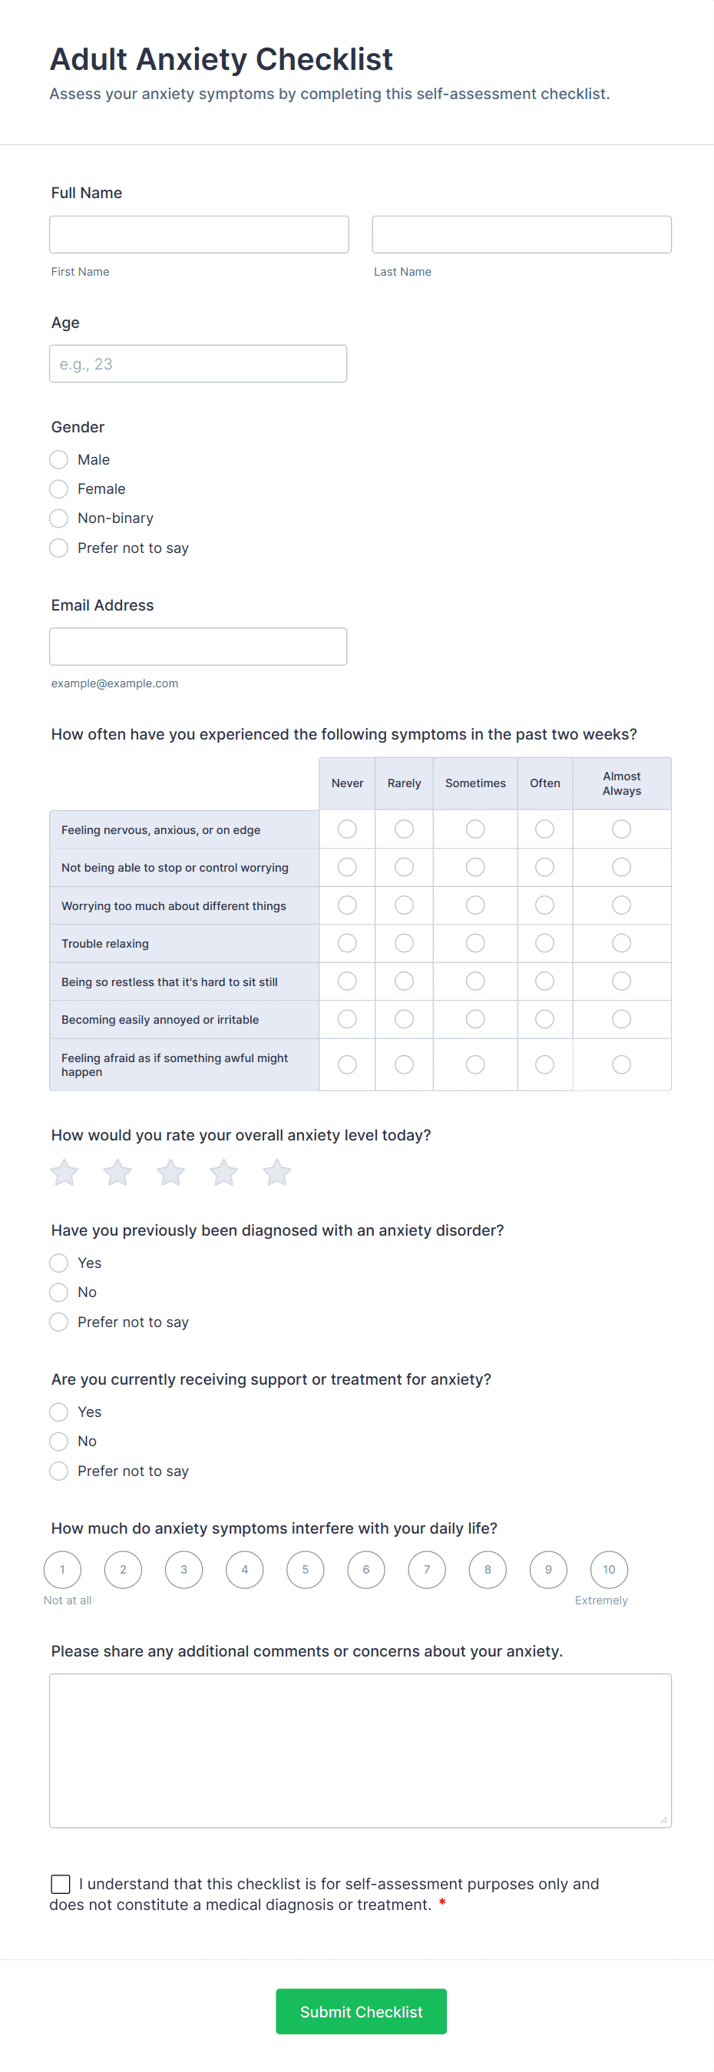Viewport: 714px width, 2072px height.
Task: Select No for currently receiving treatment
Action: [x=58, y=1441]
